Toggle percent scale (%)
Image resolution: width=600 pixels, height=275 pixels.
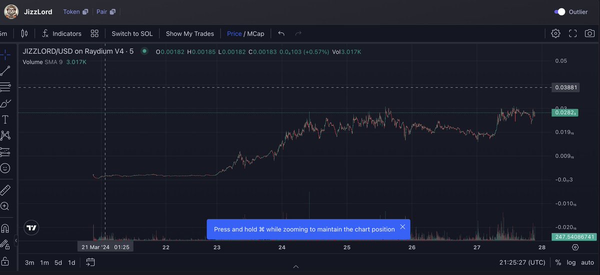558,263
